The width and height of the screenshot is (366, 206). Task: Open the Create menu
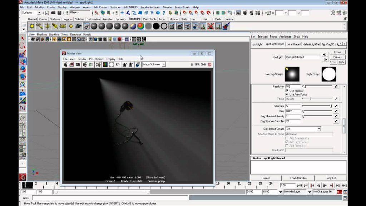[x=51, y=7]
